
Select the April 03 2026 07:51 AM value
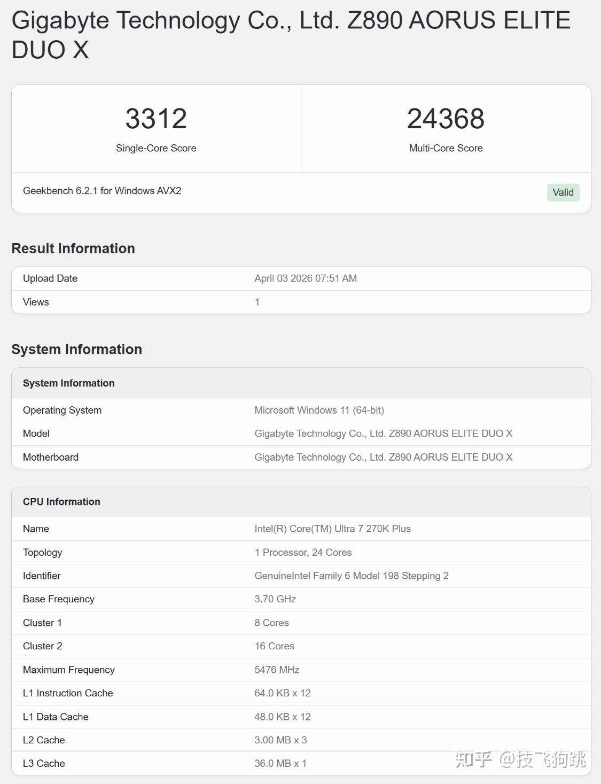306,278
